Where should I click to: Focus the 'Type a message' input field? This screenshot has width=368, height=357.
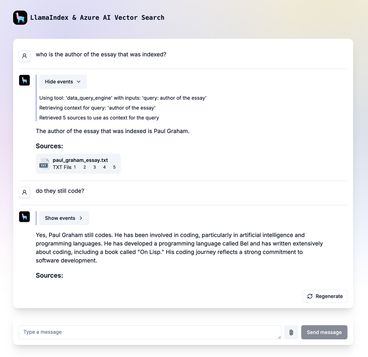click(150, 332)
